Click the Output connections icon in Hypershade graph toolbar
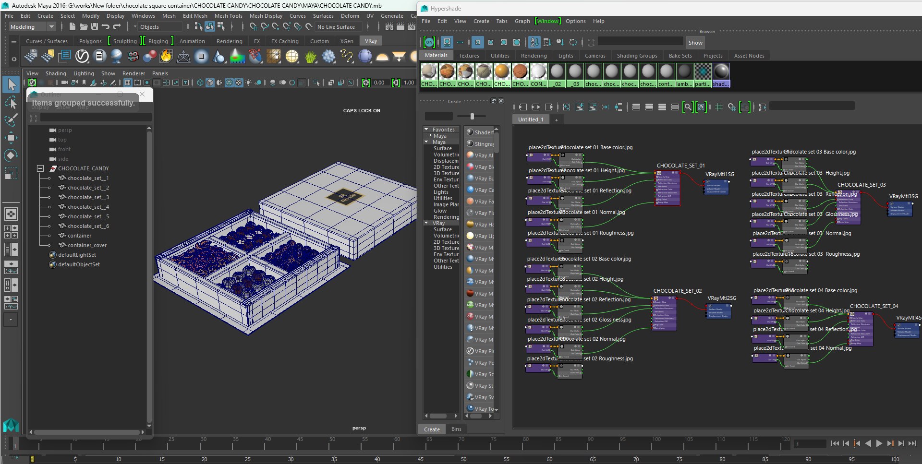The image size is (922, 464). (549, 107)
